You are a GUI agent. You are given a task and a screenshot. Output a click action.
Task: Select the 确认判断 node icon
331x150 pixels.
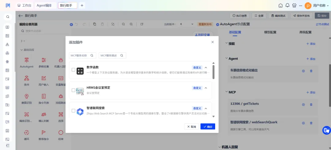pyautogui.click(x=44, y=114)
